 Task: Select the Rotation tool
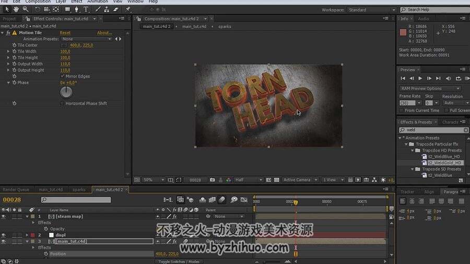37,9
